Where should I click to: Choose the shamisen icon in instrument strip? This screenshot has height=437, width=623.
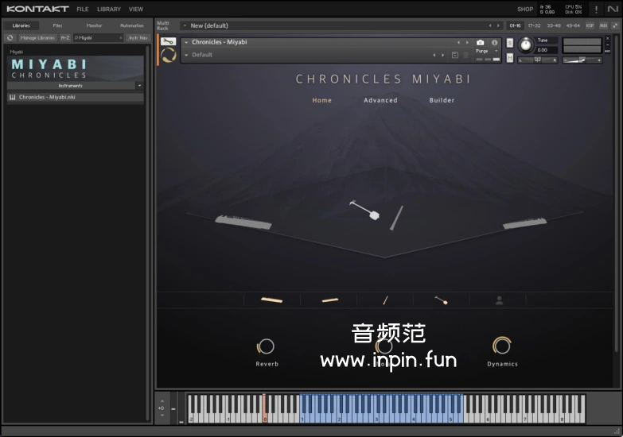coord(441,300)
